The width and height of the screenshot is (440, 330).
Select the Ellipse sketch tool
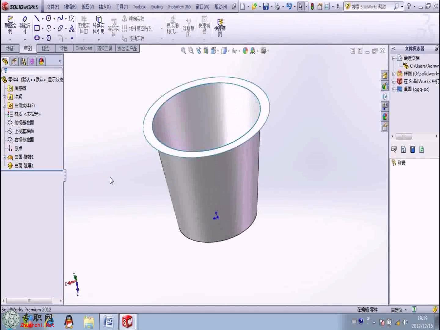point(60,28)
